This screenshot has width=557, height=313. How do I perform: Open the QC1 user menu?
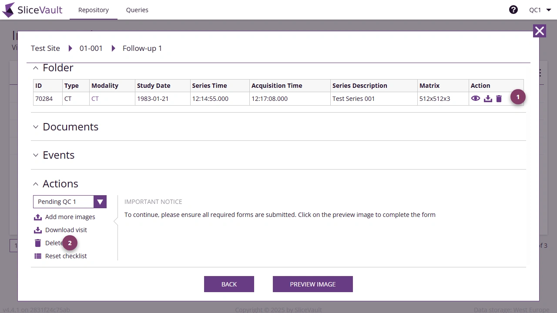click(x=540, y=10)
